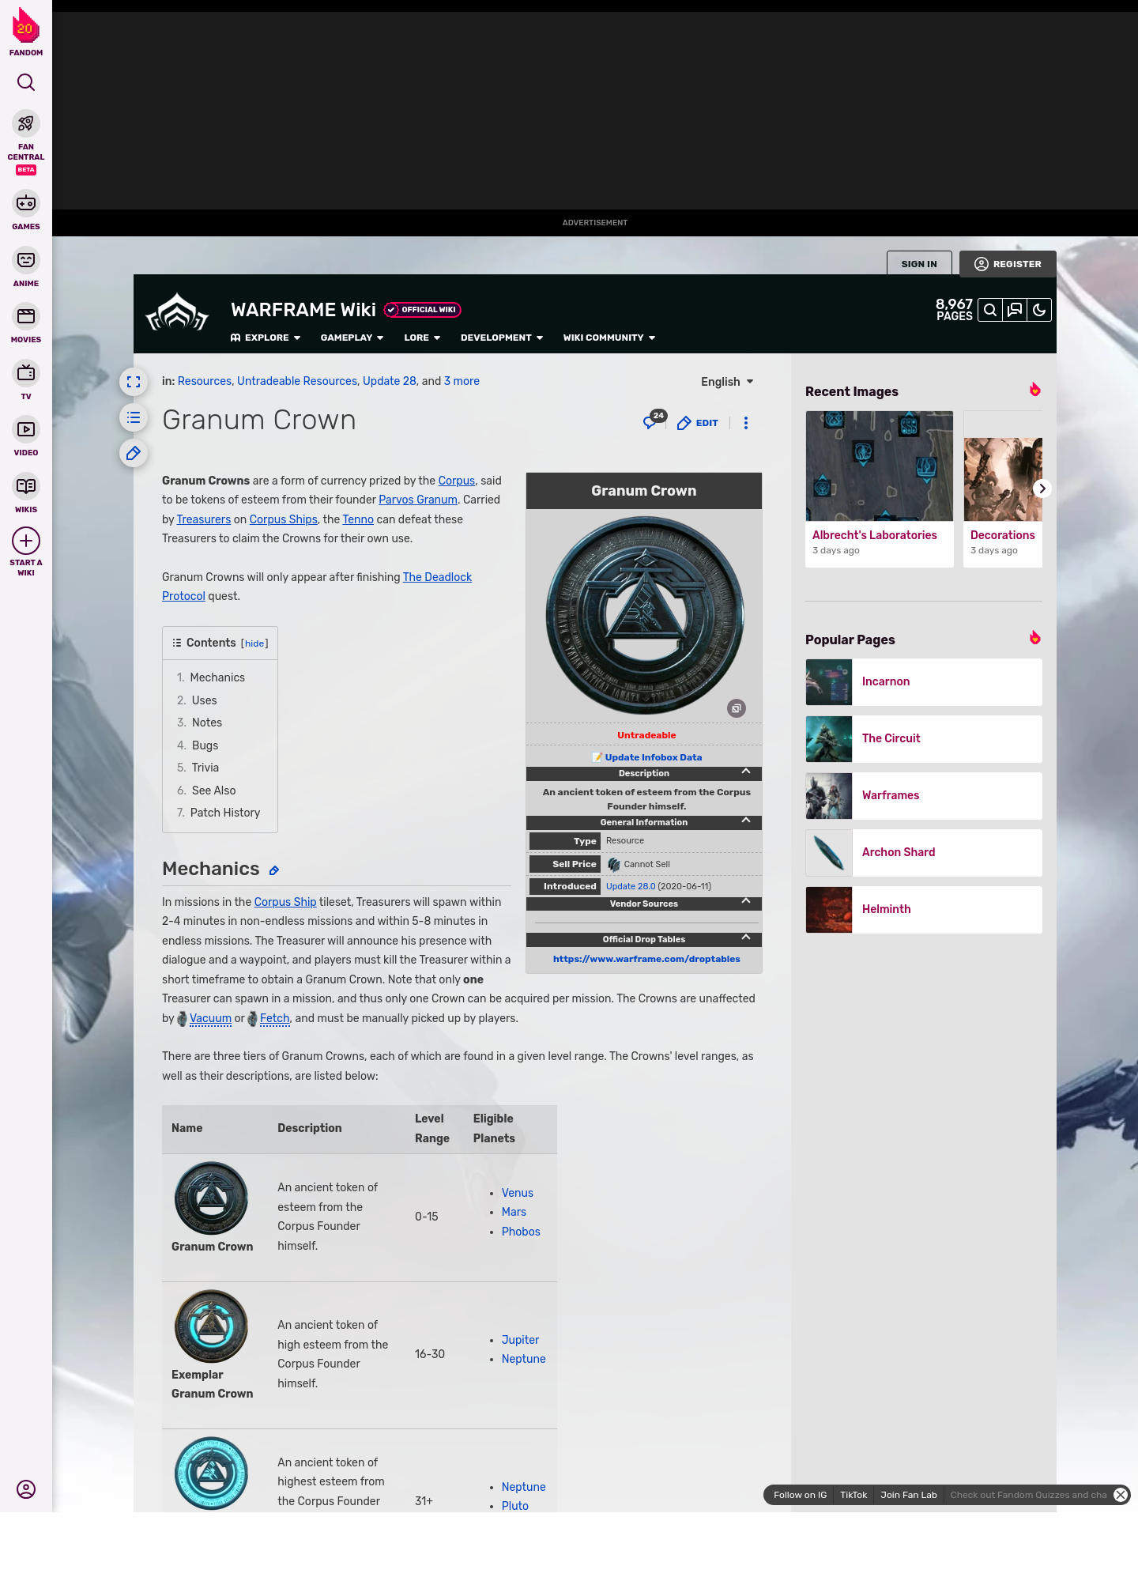Collapse the Vendor Sources section
Screen dimensions: 1138x1581
click(x=745, y=902)
